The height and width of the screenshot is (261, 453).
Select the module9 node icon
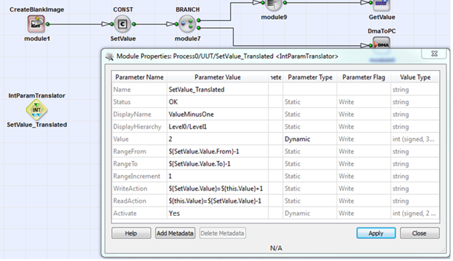point(273,4)
